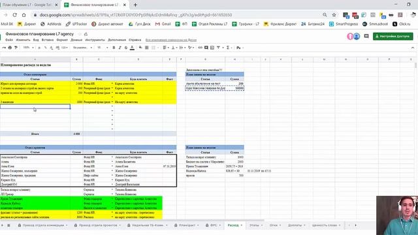The height and width of the screenshot is (235, 418).
Task: Open the zoom level dropdown
Action: [x=28, y=48]
